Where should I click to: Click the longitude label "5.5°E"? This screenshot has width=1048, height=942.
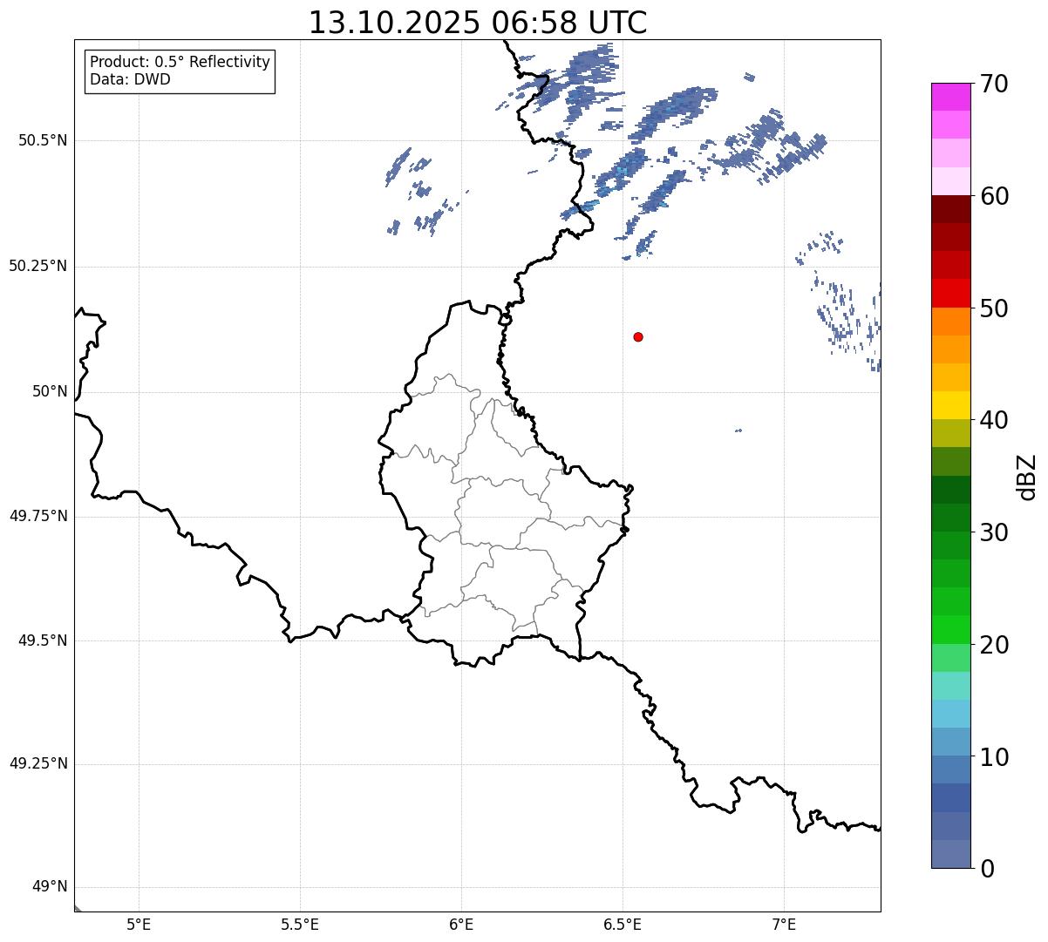pyautogui.click(x=300, y=924)
